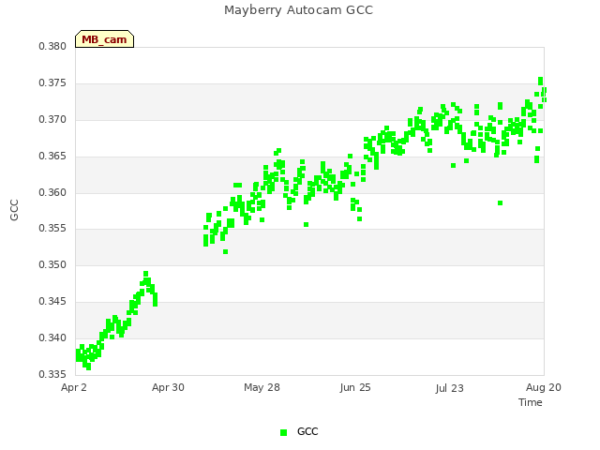Click the 0.345 y-axis tick label

[52, 302]
